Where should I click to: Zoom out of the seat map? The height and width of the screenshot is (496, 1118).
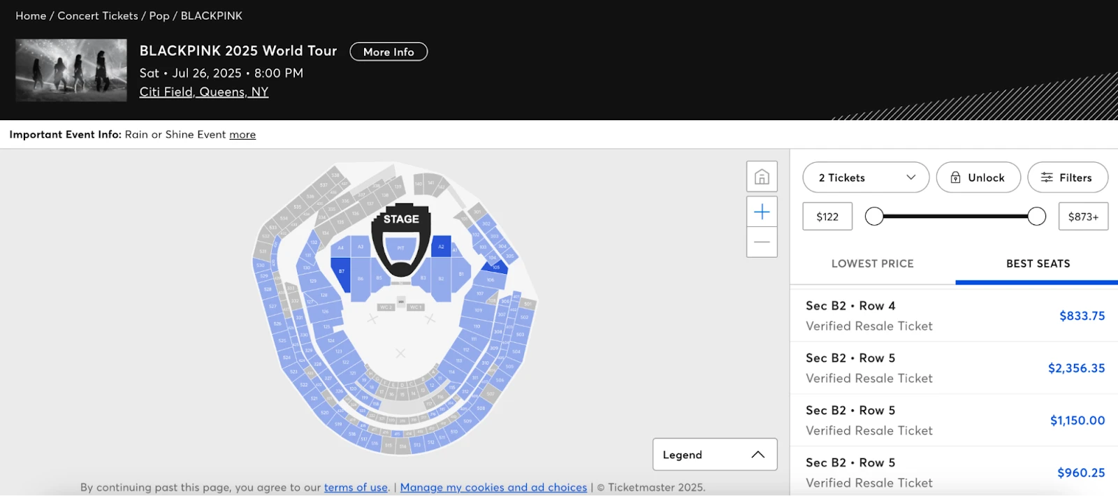pos(762,242)
